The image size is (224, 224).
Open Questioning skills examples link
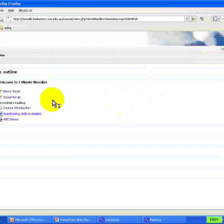pos(22,114)
